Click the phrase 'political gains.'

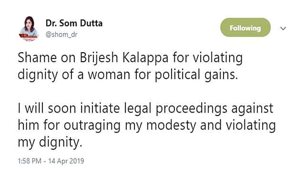(196, 75)
